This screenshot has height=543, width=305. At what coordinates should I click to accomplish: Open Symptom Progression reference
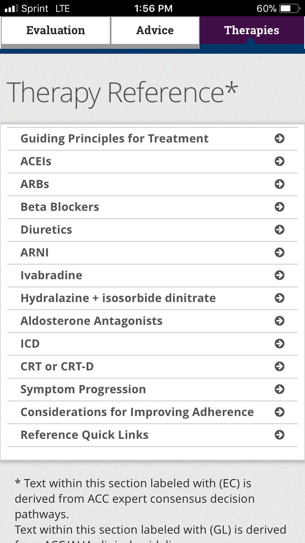[83, 389]
